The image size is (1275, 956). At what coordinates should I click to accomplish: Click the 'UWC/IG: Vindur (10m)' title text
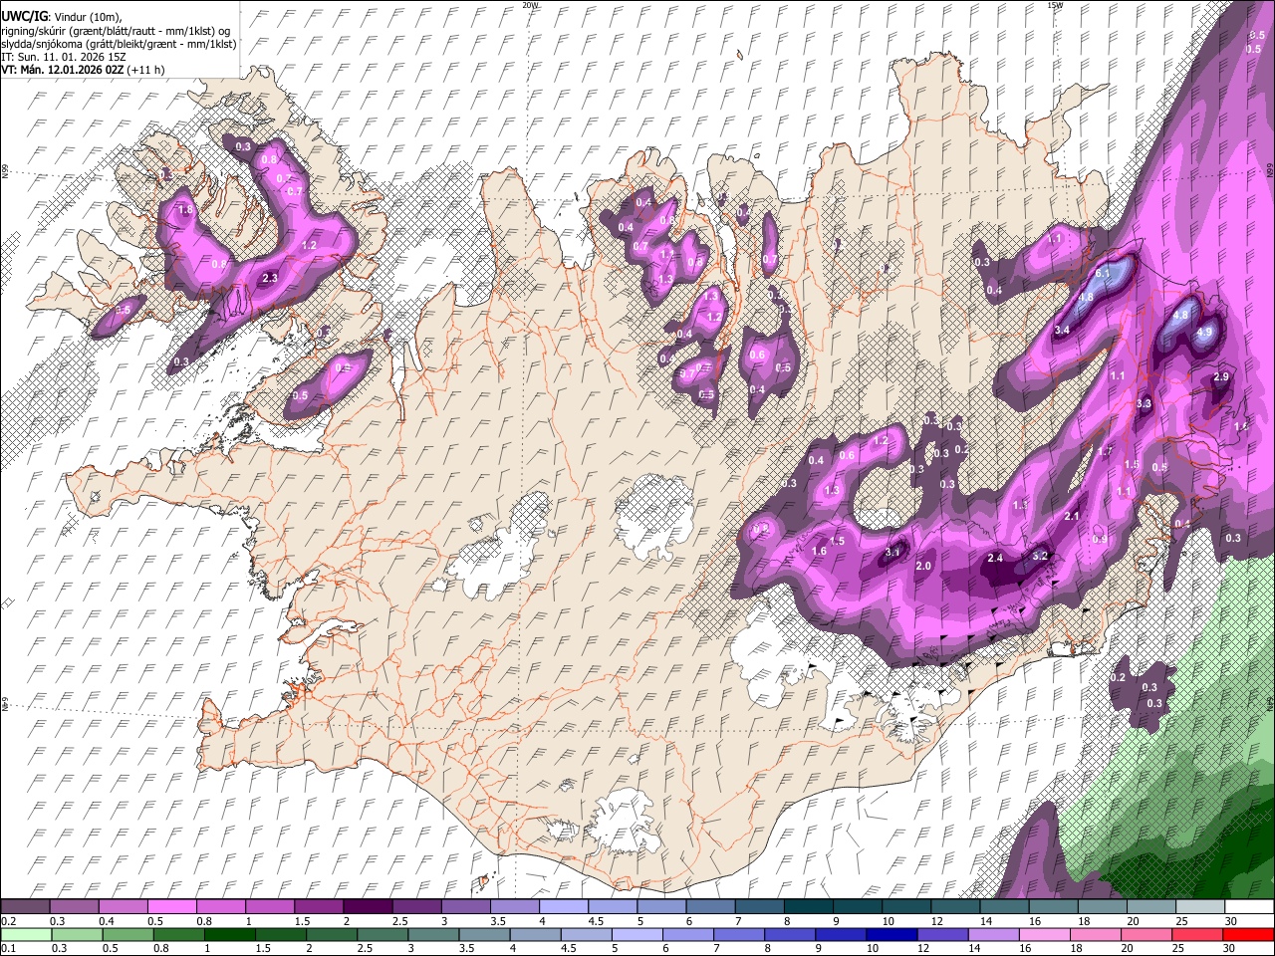(61, 17)
